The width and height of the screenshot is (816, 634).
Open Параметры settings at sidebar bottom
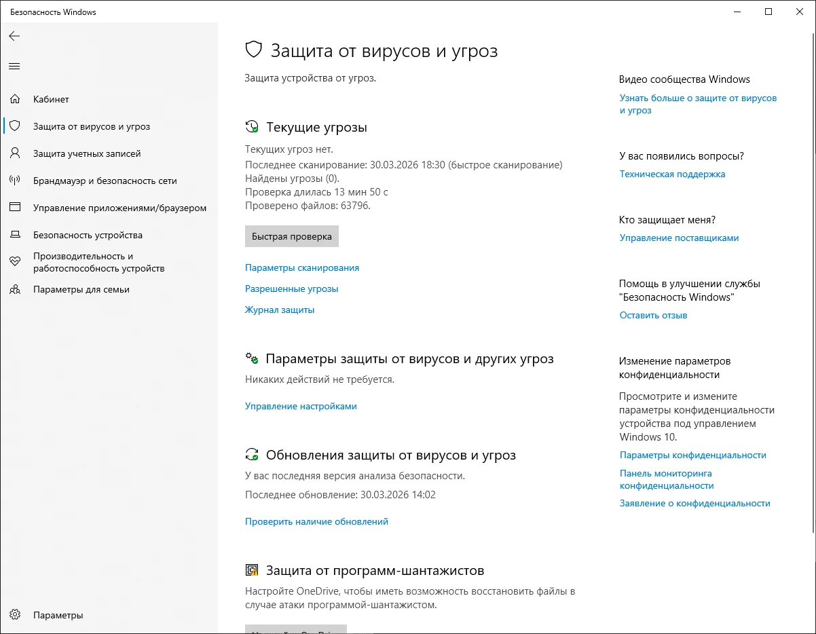pos(58,615)
